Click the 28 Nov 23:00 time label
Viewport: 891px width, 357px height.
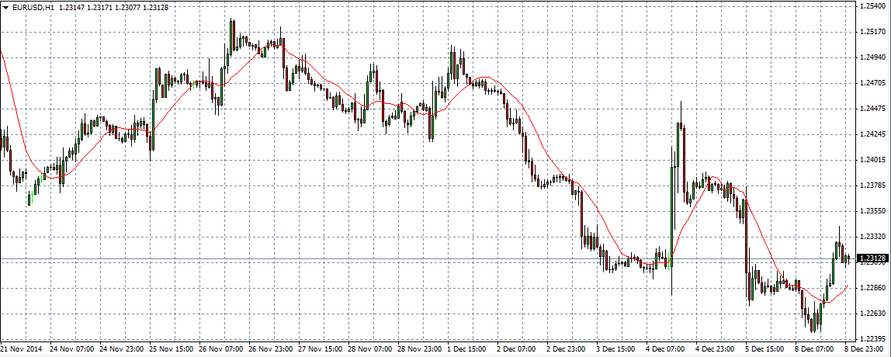[x=418, y=348]
